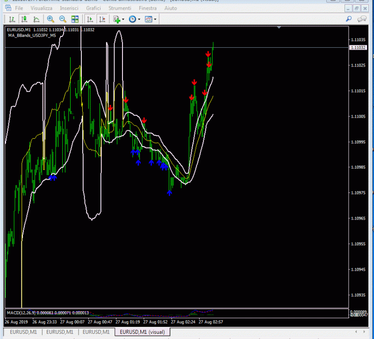Click the 26 Aug 23:33 time label

tap(44, 322)
